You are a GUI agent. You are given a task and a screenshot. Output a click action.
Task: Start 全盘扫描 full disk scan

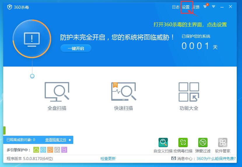point(57,96)
